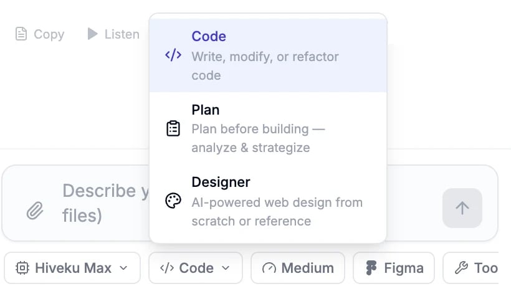The height and width of the screenshot is (299, 511).
Task: Expand the chevron next to Hiveku Max
Action: 123,268
